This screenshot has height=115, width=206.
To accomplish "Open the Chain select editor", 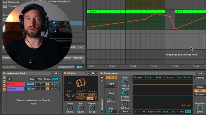I will point(47,79).
